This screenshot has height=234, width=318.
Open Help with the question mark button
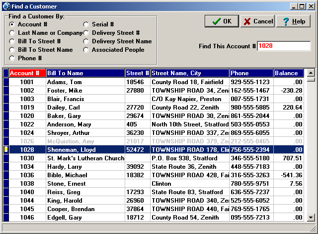pos(293,21)
